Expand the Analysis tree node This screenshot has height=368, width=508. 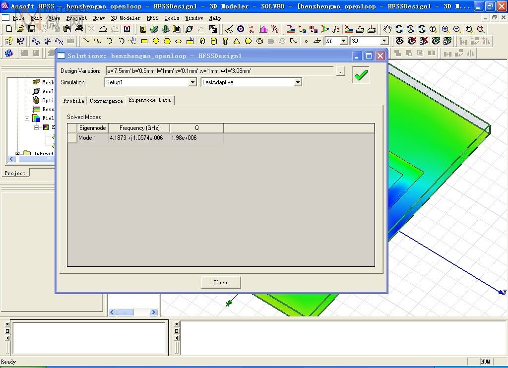[x=27, y=92]
